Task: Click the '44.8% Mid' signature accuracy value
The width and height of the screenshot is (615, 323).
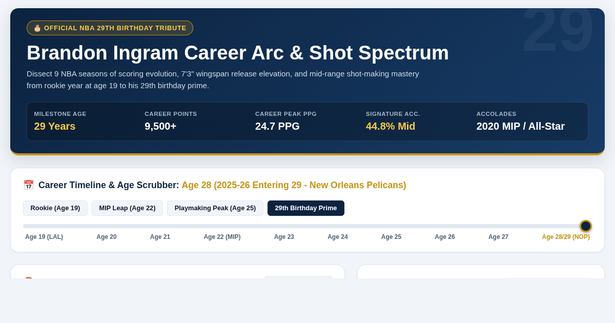Action: [391, 126]
